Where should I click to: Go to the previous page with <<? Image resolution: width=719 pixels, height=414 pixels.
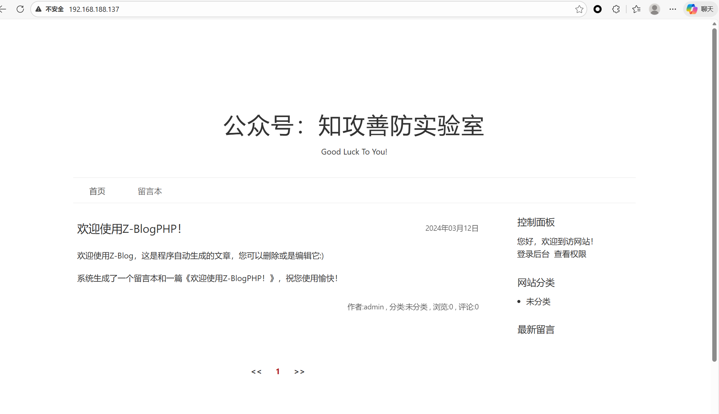point(256,371)
